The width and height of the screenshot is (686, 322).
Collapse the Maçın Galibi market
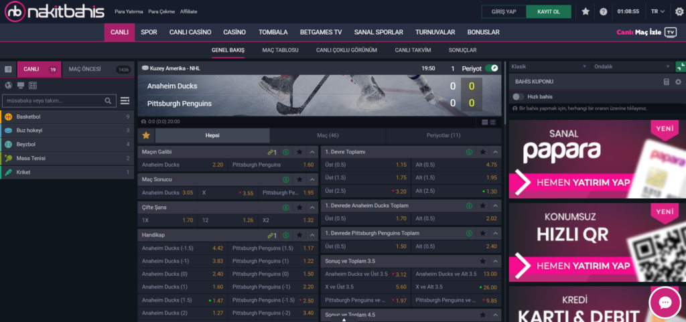(x=312, y=152)
